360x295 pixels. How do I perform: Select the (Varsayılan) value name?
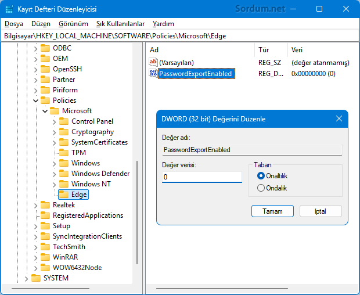pyautogui.click(x=177, y=63)
